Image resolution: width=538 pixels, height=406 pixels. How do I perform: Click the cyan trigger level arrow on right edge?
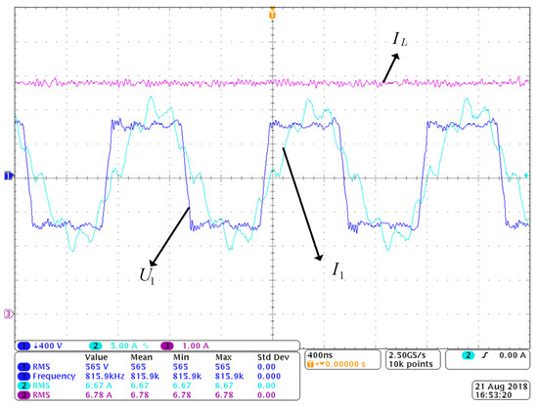[526, 176]
